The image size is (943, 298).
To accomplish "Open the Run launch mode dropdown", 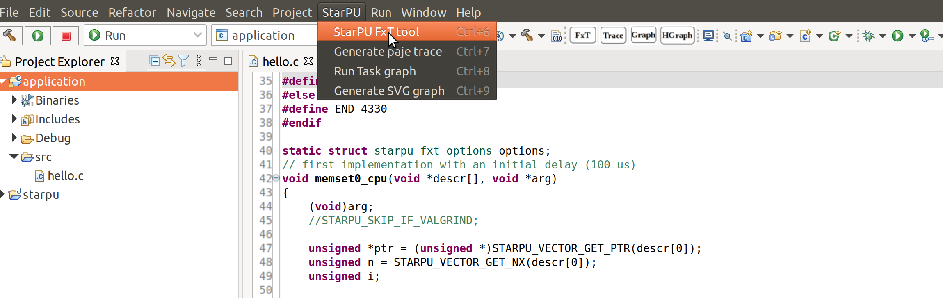I will (145, 35).
